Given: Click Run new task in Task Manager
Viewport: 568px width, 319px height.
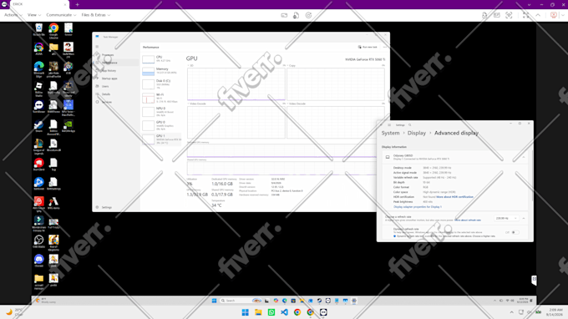Looking at the screenshot, I should (x=368, y=47).
